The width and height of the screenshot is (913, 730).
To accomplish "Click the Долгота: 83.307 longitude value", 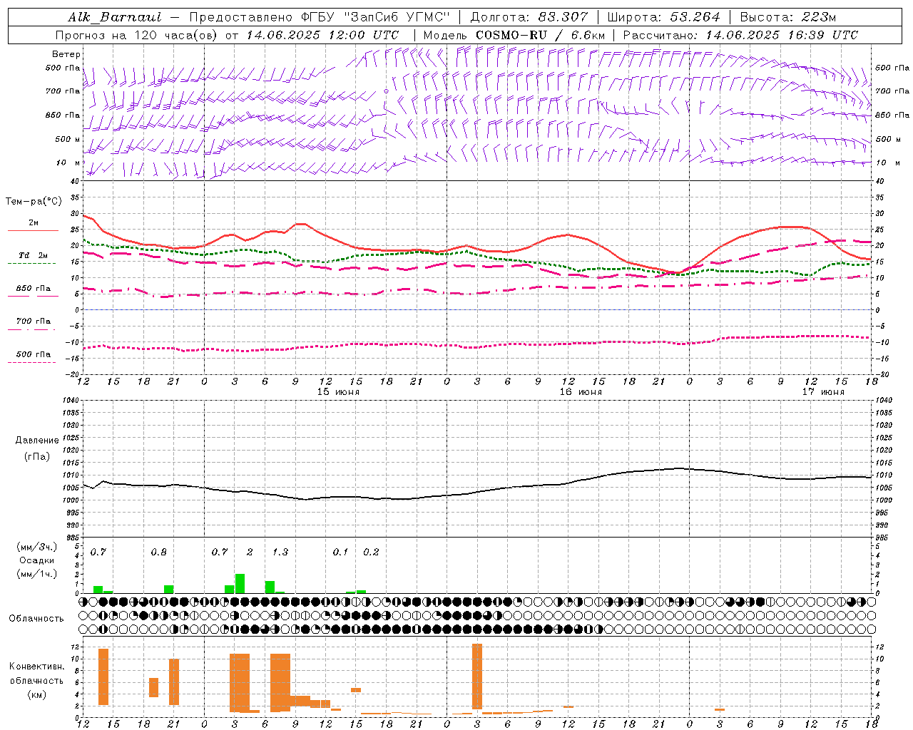I will tap(529, 17).
